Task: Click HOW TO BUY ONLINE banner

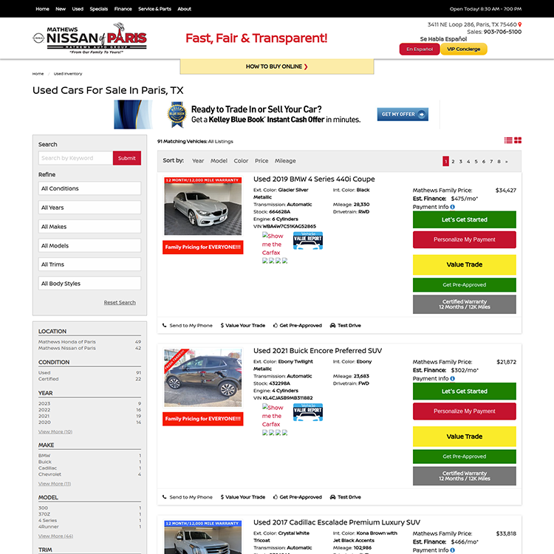Action: click(277, 66)
